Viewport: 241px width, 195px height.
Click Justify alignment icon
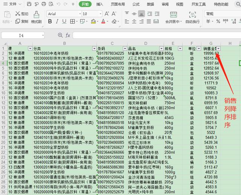149,21
